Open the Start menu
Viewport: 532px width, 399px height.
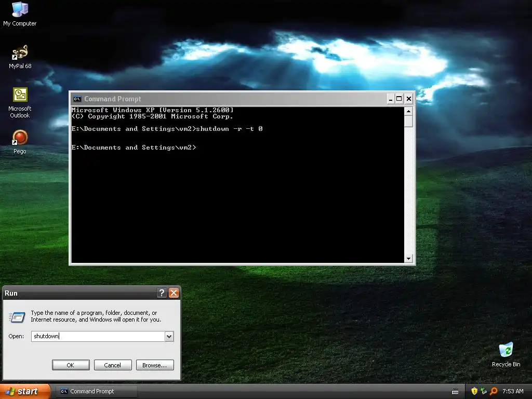tap(25, 391)
